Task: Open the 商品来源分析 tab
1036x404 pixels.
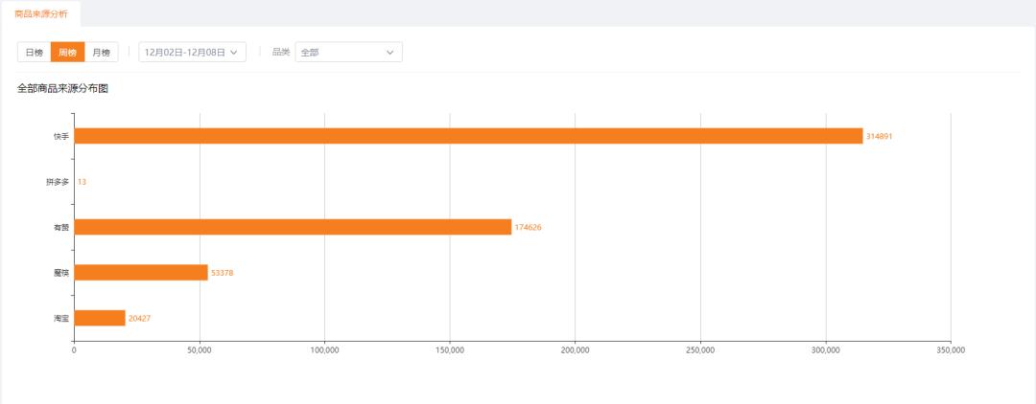Action: (40, 13)
